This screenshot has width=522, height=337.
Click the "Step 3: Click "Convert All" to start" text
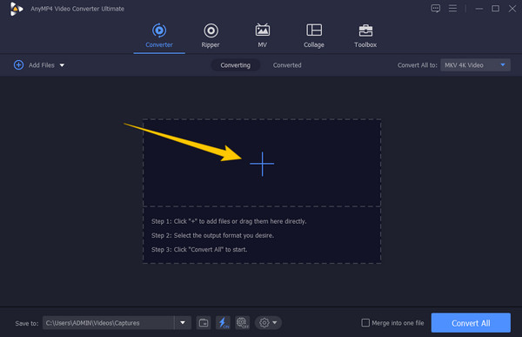[x=199, y=249]
